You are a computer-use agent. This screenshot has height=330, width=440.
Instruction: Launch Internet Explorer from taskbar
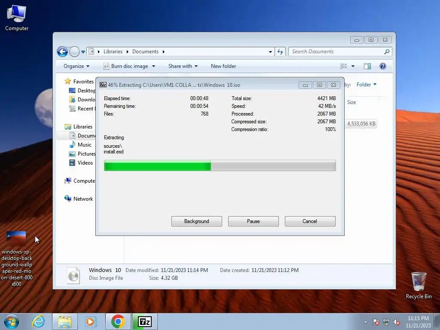38,321
